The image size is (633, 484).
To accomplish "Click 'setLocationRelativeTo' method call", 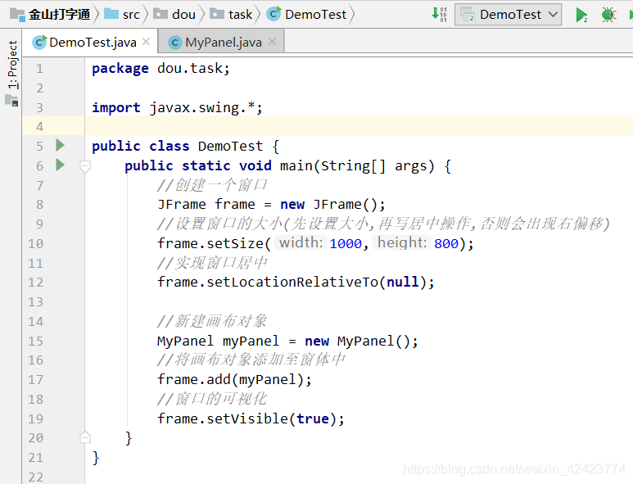I will pyautogui.click(x=292, y=283).
